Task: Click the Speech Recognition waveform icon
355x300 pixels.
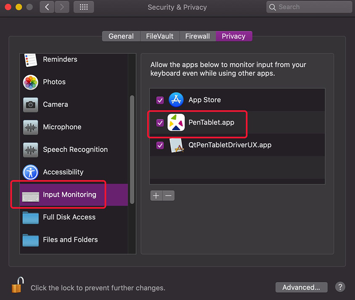Action: click(31, 150)
